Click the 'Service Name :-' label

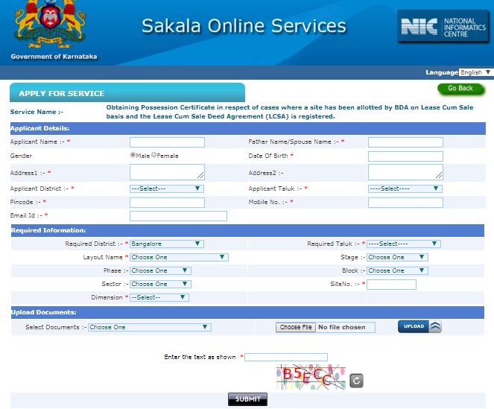coord(37,112)
